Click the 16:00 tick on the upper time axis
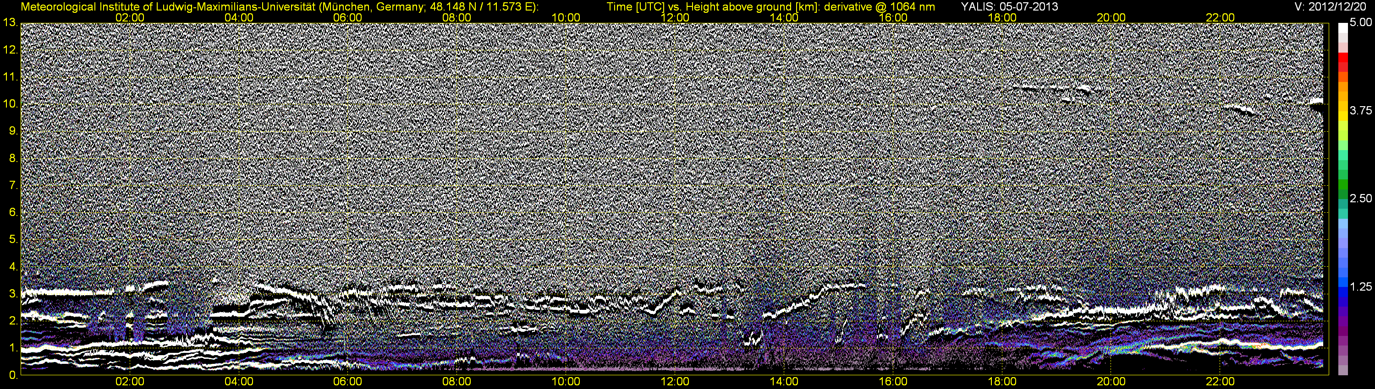1375x389 pixels. pos(893,17)
